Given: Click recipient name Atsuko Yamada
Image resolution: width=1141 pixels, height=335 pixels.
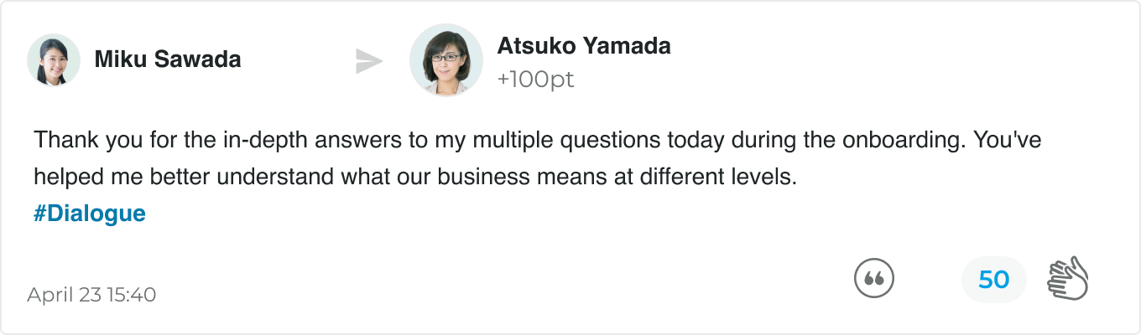Looking at the screenshot, I should (584, 46).
